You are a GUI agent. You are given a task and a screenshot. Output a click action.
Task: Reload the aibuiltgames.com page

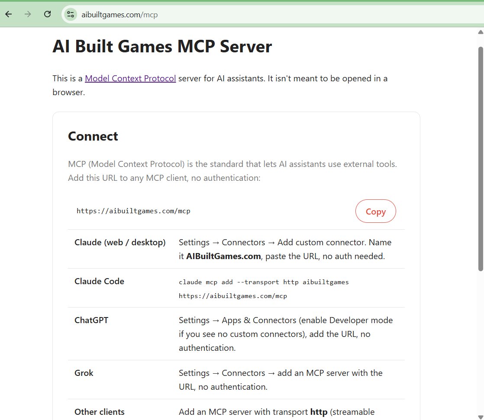point(47,14)
